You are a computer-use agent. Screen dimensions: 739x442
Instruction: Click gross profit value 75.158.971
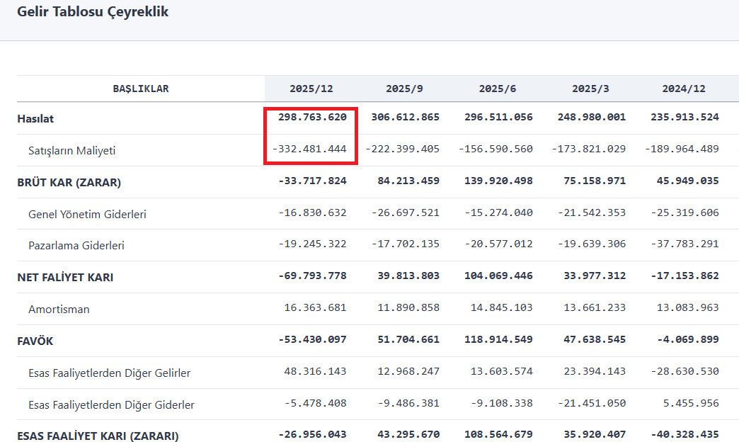coord(595,181)
